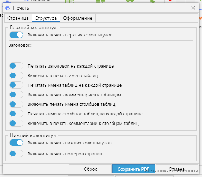Viewport: 202px width, 177px height.
Task: Click the Сброс button
Action: click(90, 169)
